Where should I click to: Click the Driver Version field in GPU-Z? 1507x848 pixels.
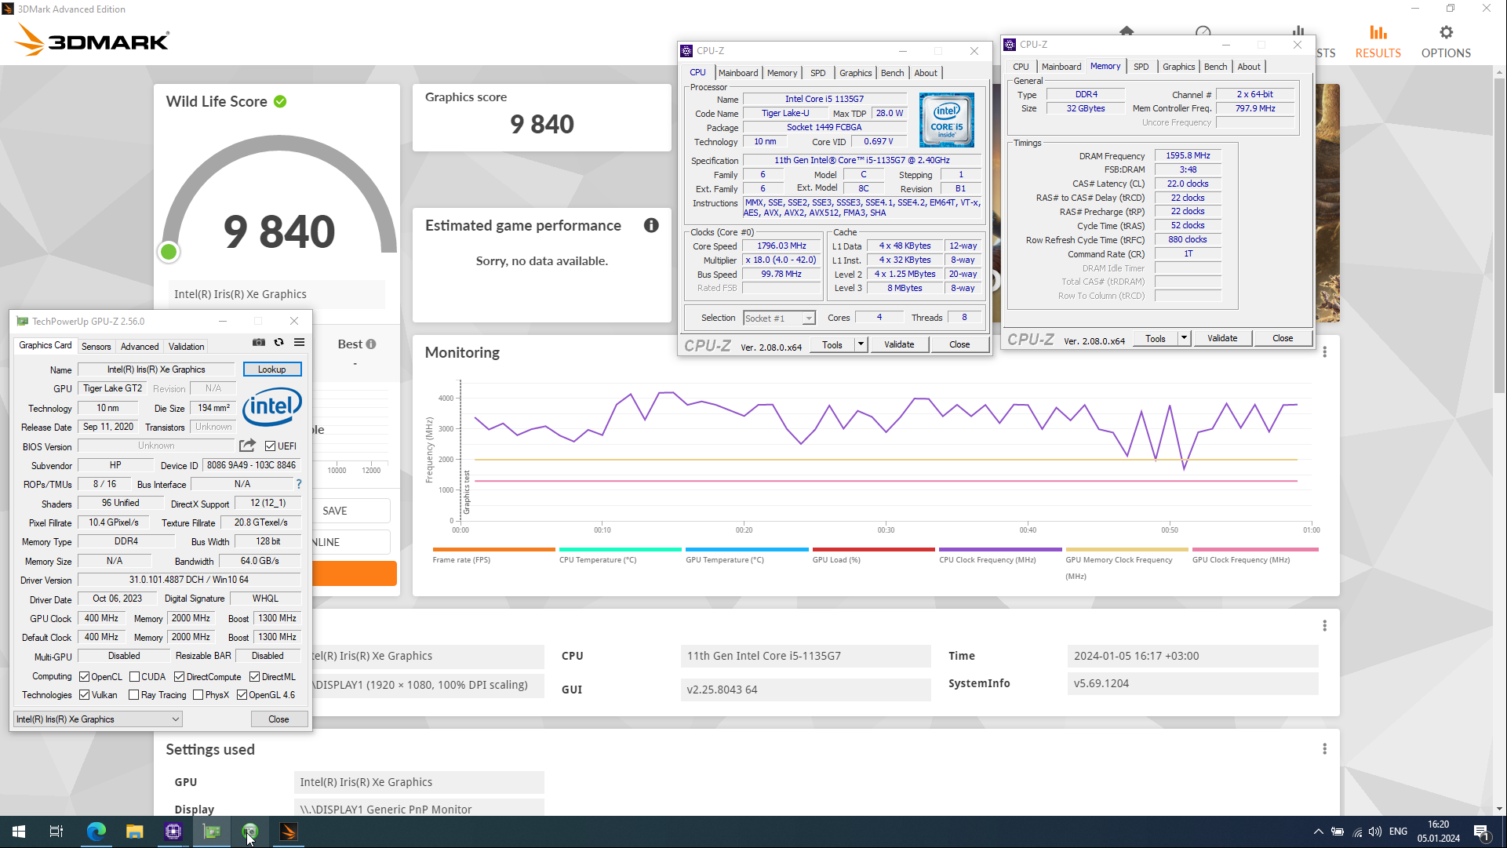(189, 580)
